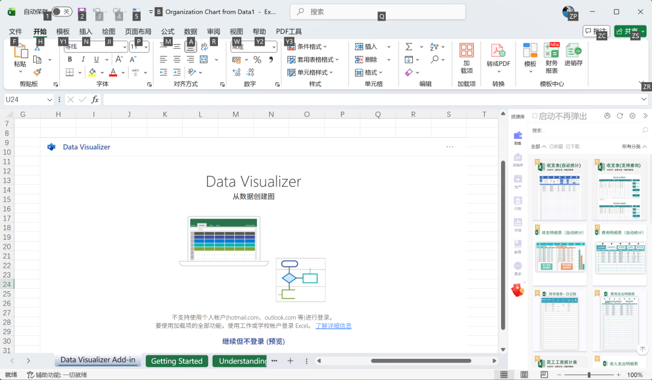This screenshot has width=652, height=380.
Task: Switch to the 数据 Data ribbon tab
Action: [x=190, y=31]
